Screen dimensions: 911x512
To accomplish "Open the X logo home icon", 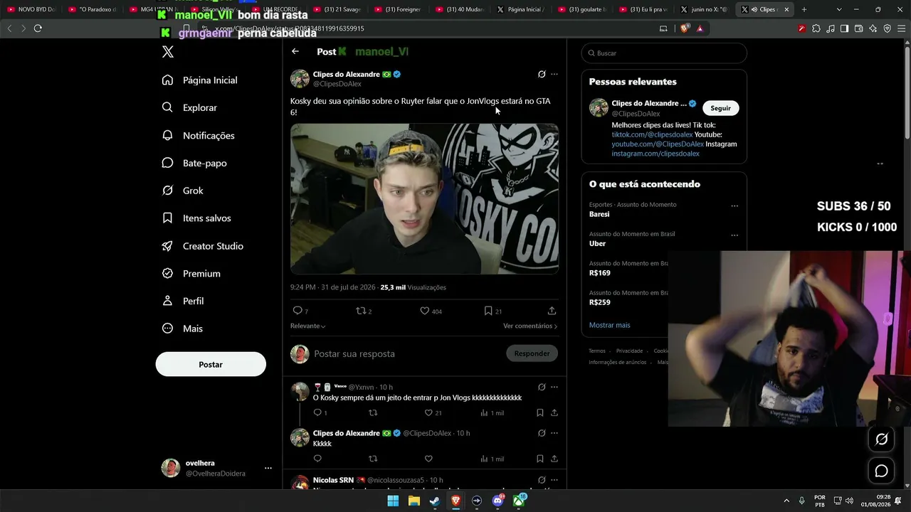I will (x=168, y=52).
